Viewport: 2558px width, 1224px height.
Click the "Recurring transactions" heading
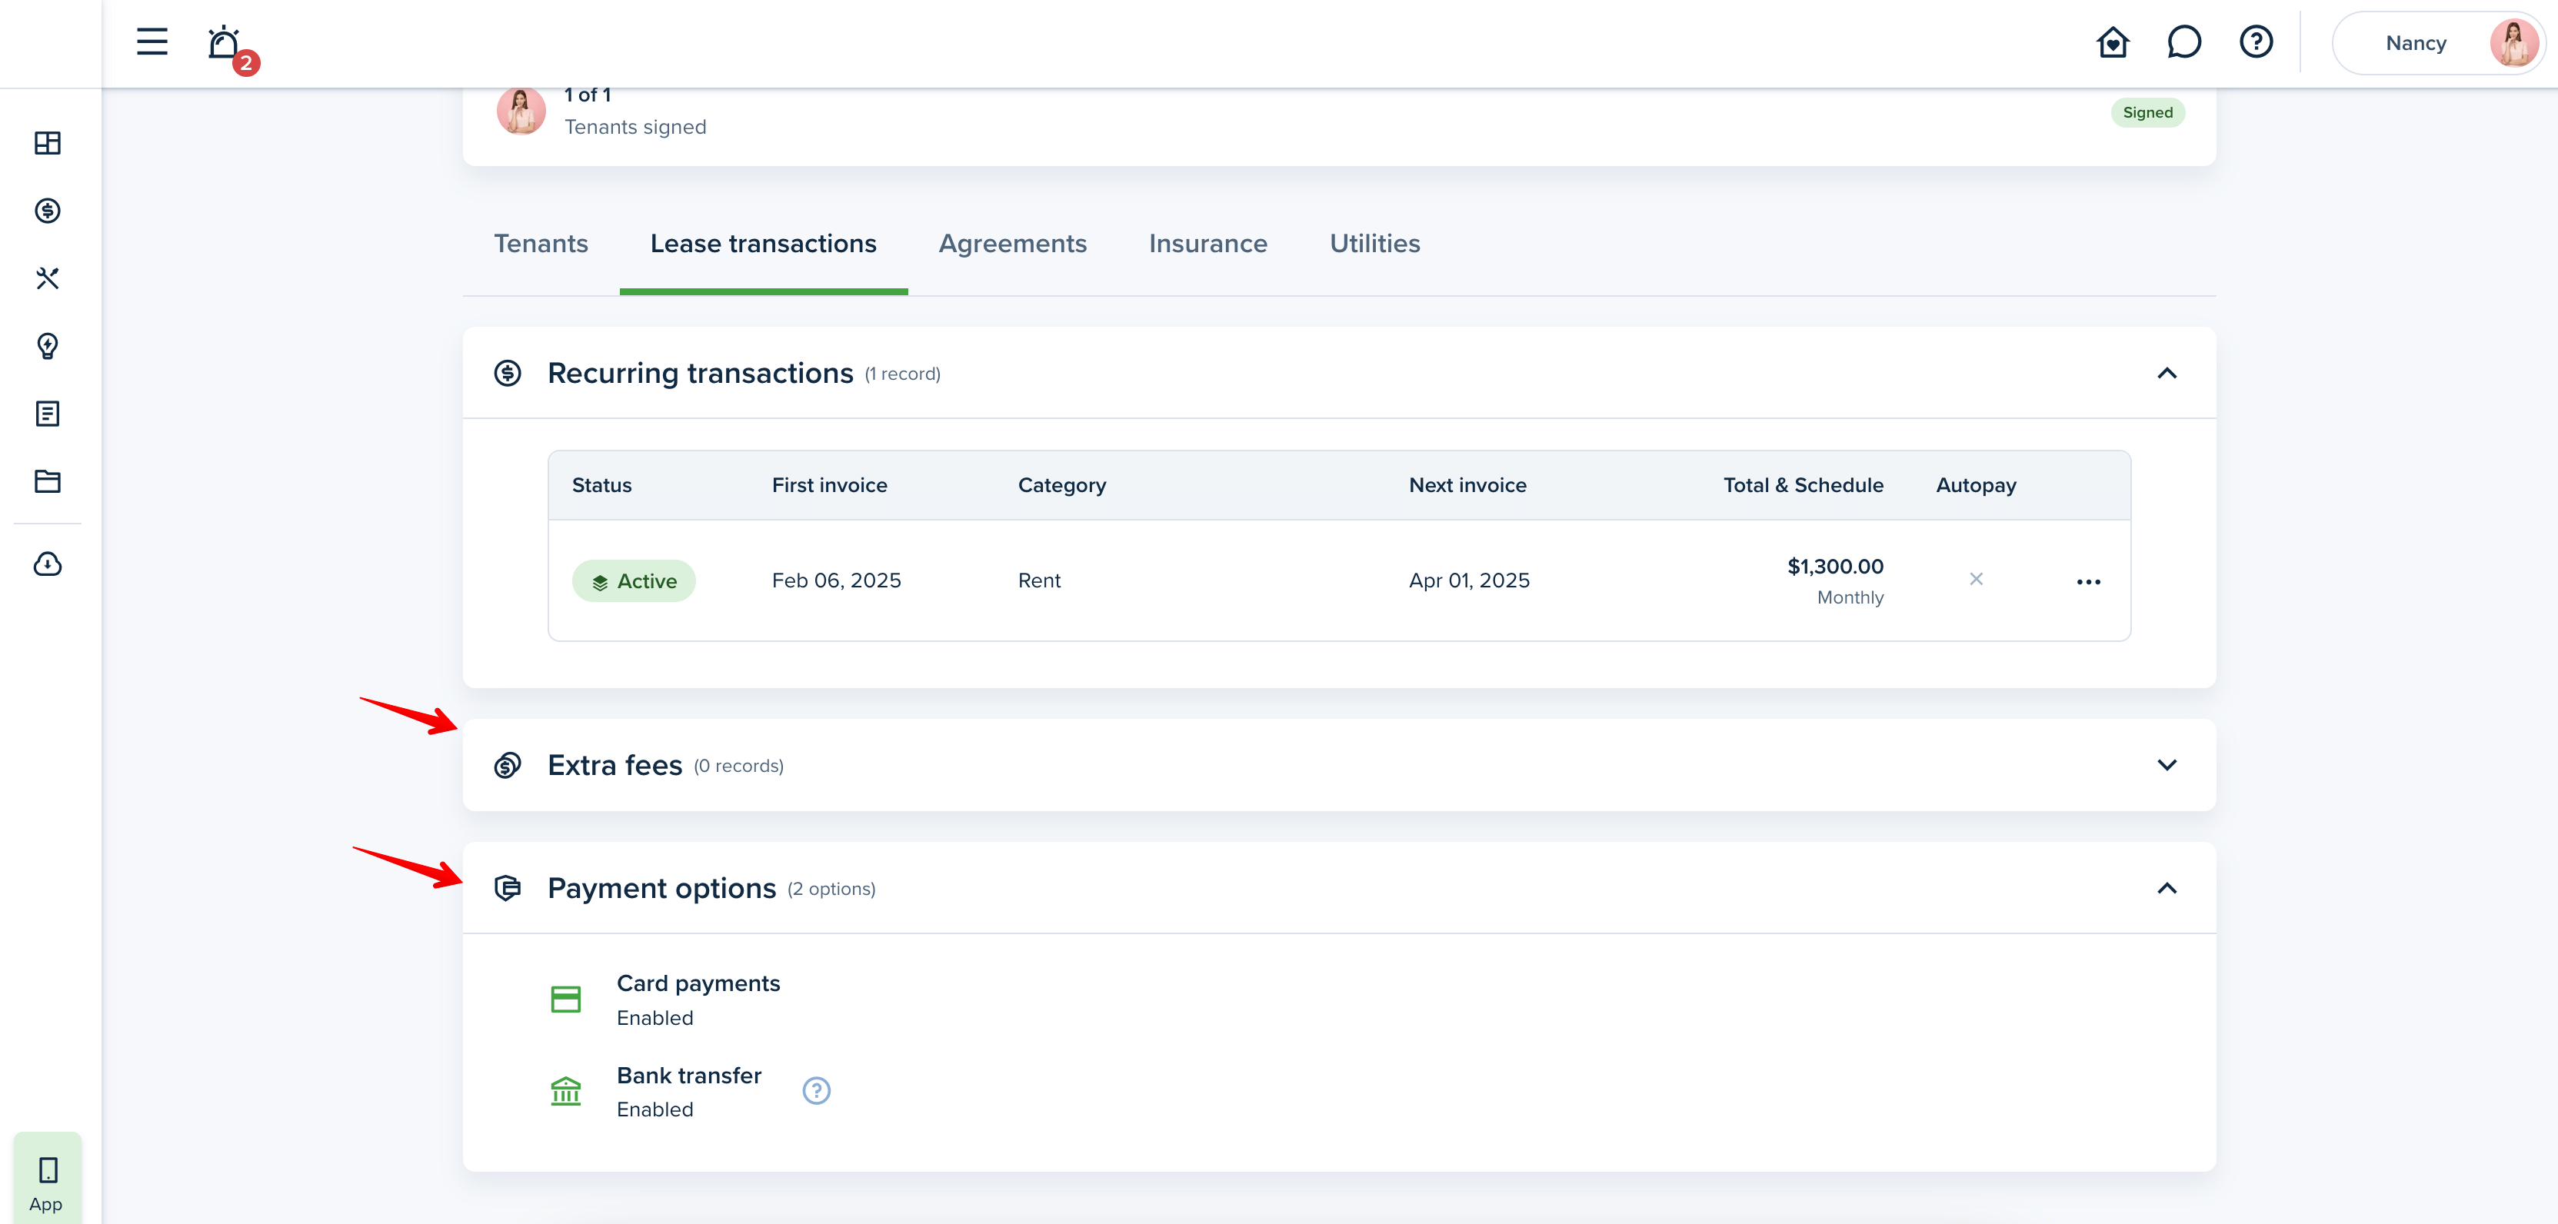[699, 373]
